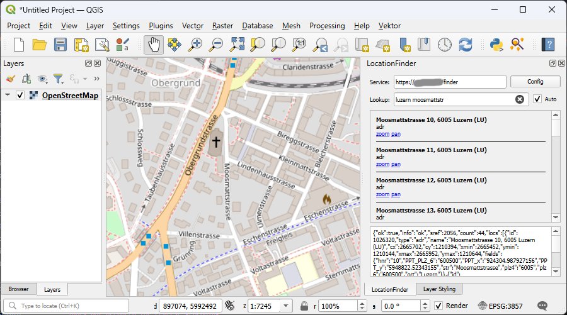Open Style Manager icon
This screenshot has height=315, width=567.
[123, 45]
